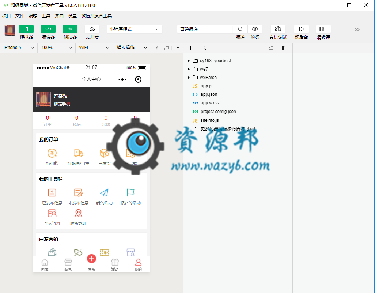Image resolution: width=375 pixels, height=293 pixels.
Task: Open the 清缓存 clear cache dropdown
Action: (323, 29)
